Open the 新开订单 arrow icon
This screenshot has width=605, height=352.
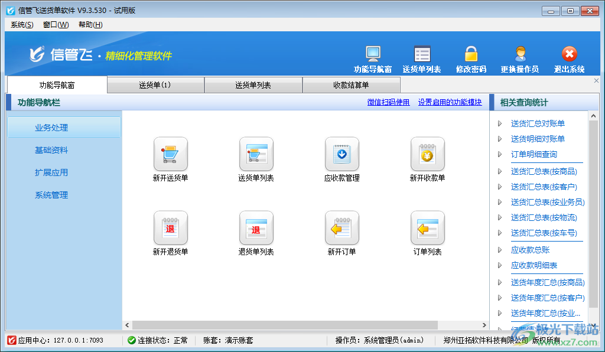(x=342, y=228)
